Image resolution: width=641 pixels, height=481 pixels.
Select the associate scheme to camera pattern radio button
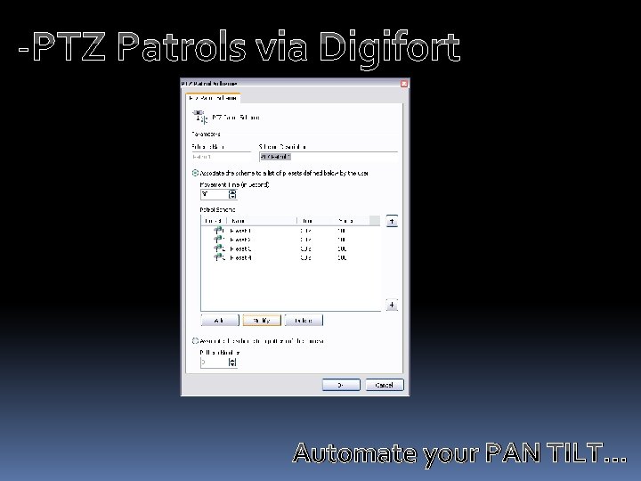click(195, 340)
